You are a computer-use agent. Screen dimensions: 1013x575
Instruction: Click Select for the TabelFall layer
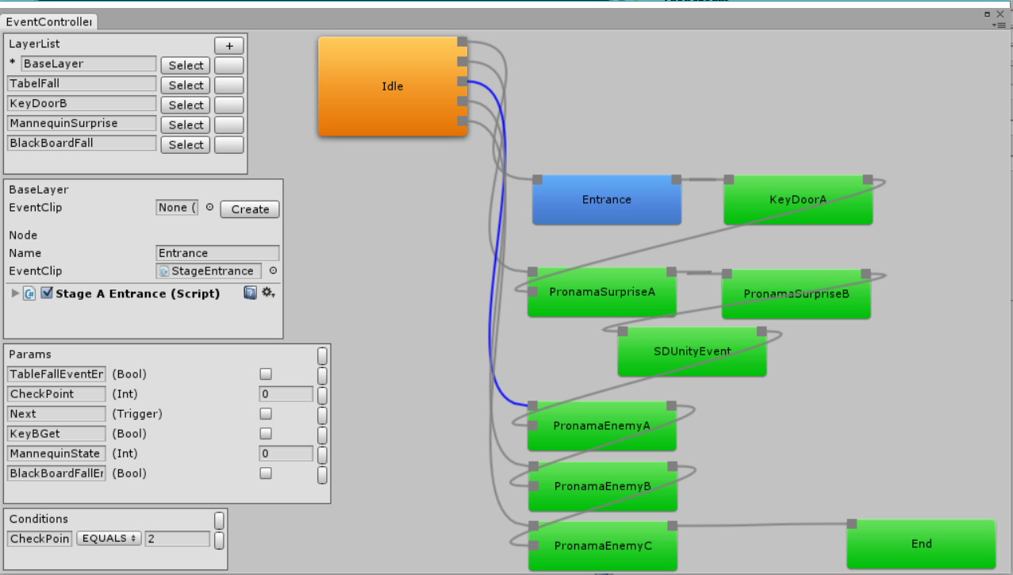[186, 85]
